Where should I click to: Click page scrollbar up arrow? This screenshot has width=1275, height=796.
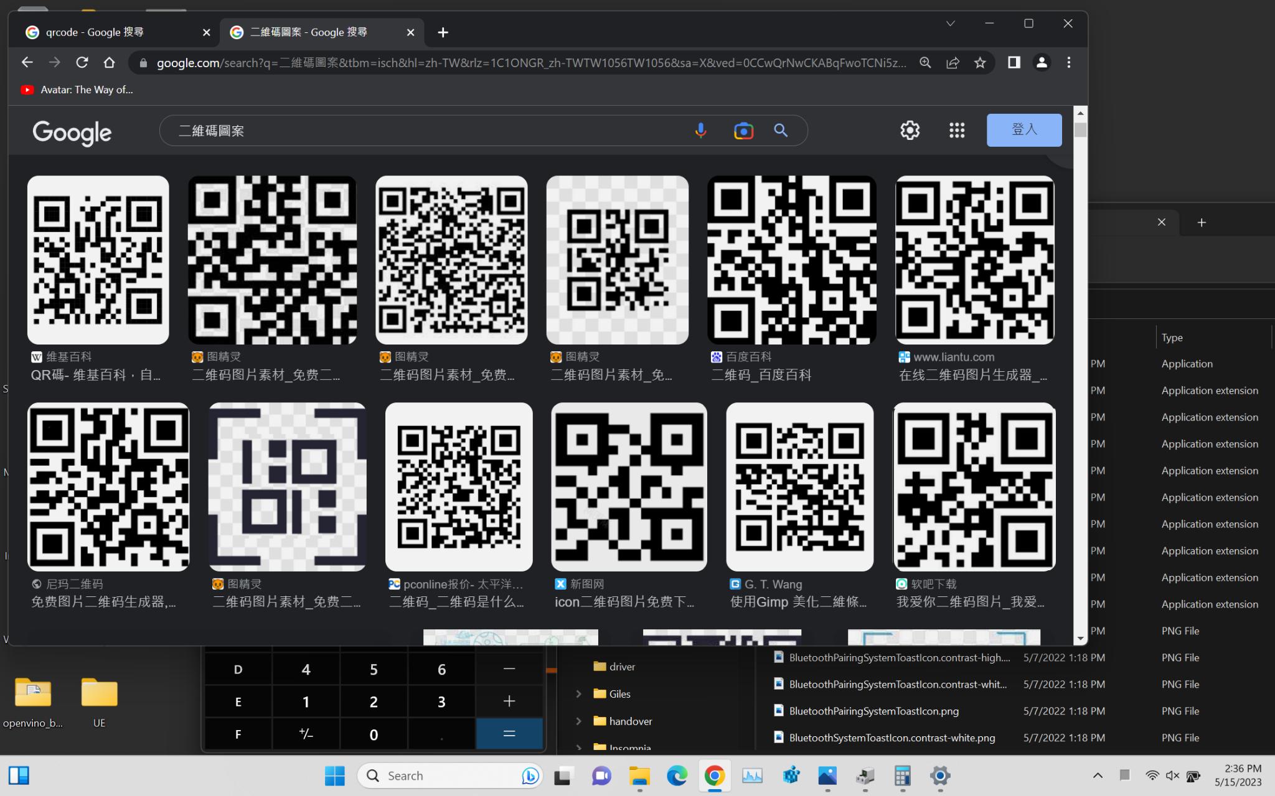point(1080,113)
